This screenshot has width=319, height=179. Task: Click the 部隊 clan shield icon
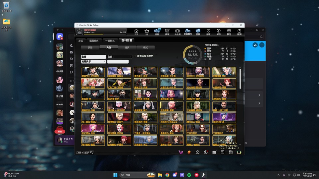point(208,32)
